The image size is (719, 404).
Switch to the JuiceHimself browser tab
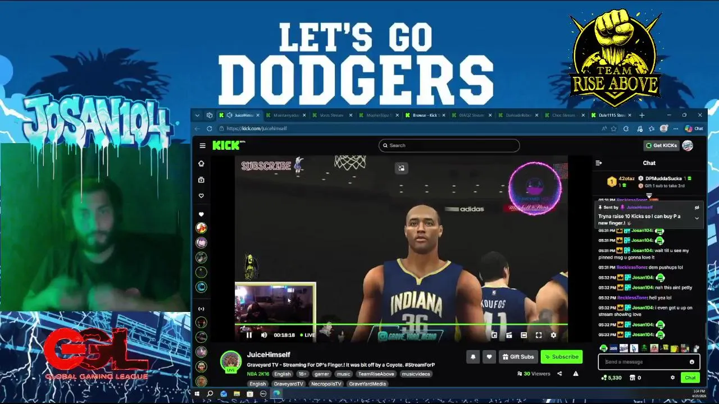(240, 115)
